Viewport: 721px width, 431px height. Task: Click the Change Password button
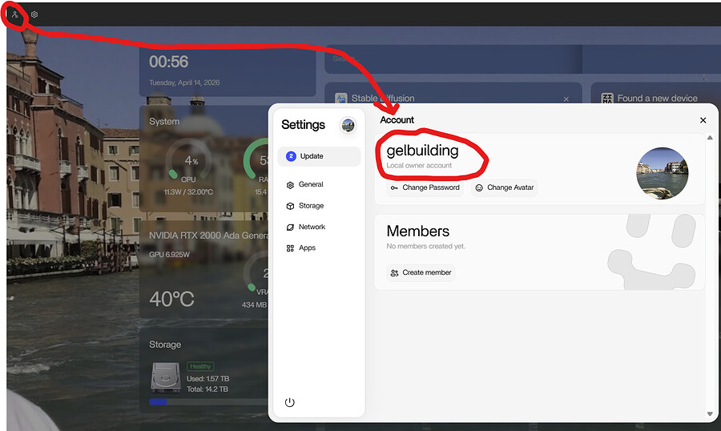(425, 187)
